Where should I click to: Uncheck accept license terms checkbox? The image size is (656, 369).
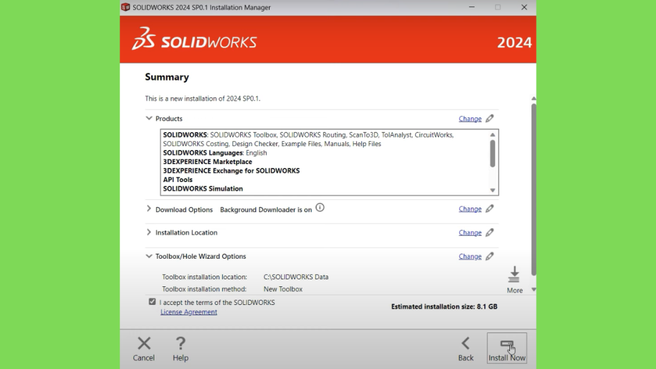click(x=152, y=302)
